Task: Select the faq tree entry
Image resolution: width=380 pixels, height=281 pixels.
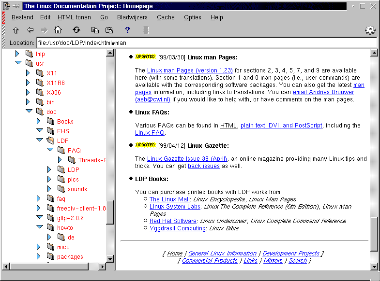Action: (61, 199)
